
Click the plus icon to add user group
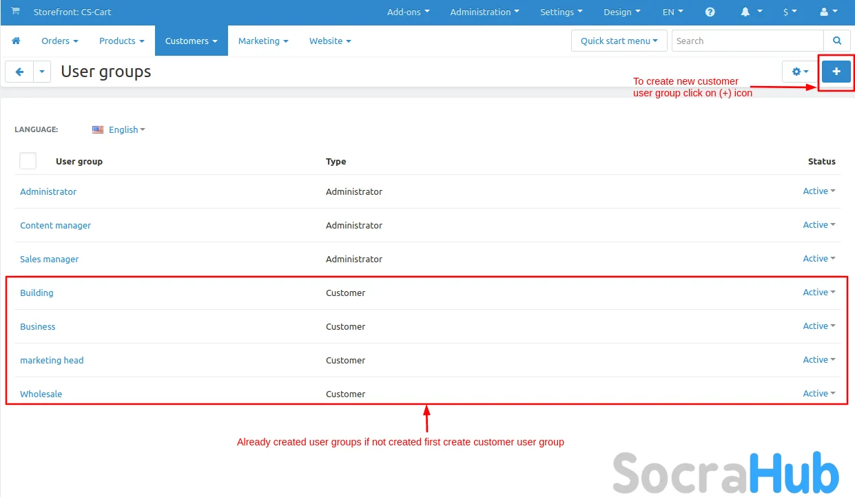coord(836,72)
